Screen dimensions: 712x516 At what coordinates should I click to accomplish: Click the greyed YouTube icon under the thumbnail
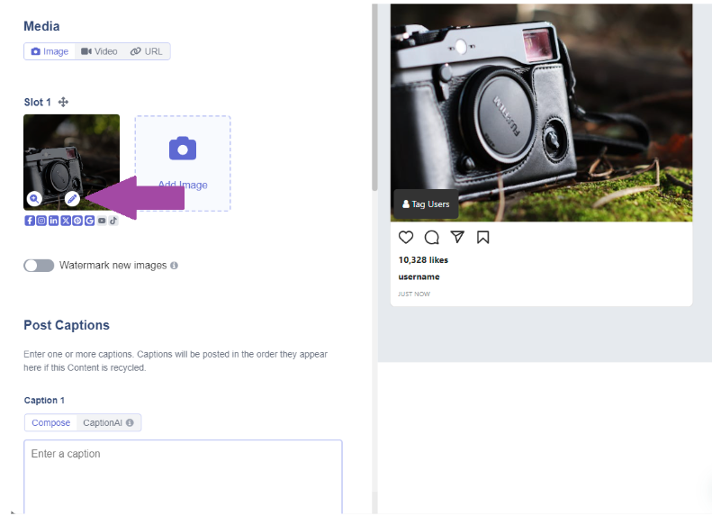click(x=102, y=221)
